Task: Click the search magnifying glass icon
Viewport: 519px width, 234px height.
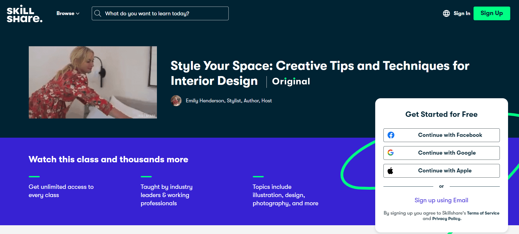Action: pyautogui.click(x=98, y=13)
